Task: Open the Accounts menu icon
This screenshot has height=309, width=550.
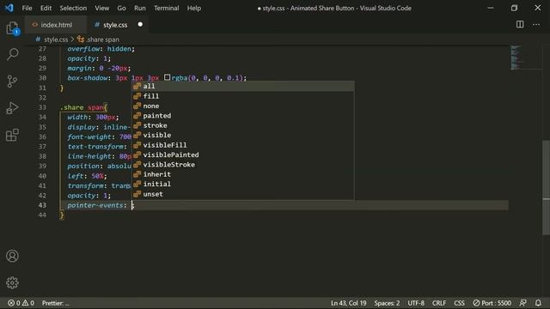Action: pyautogui.click(x=12, y=256)
